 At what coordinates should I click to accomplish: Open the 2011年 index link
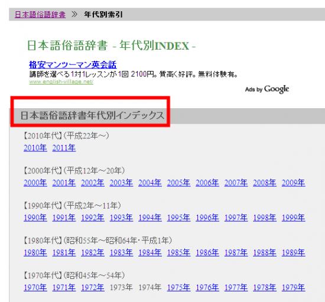click(x=64, y=148)
